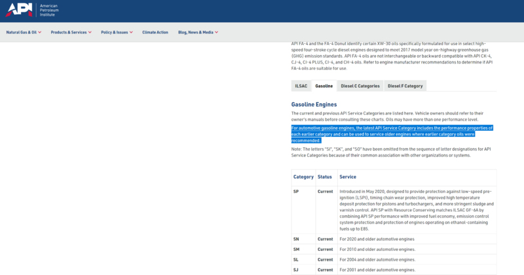Click the American Petroleum Institute text logo

coord(49,10)
